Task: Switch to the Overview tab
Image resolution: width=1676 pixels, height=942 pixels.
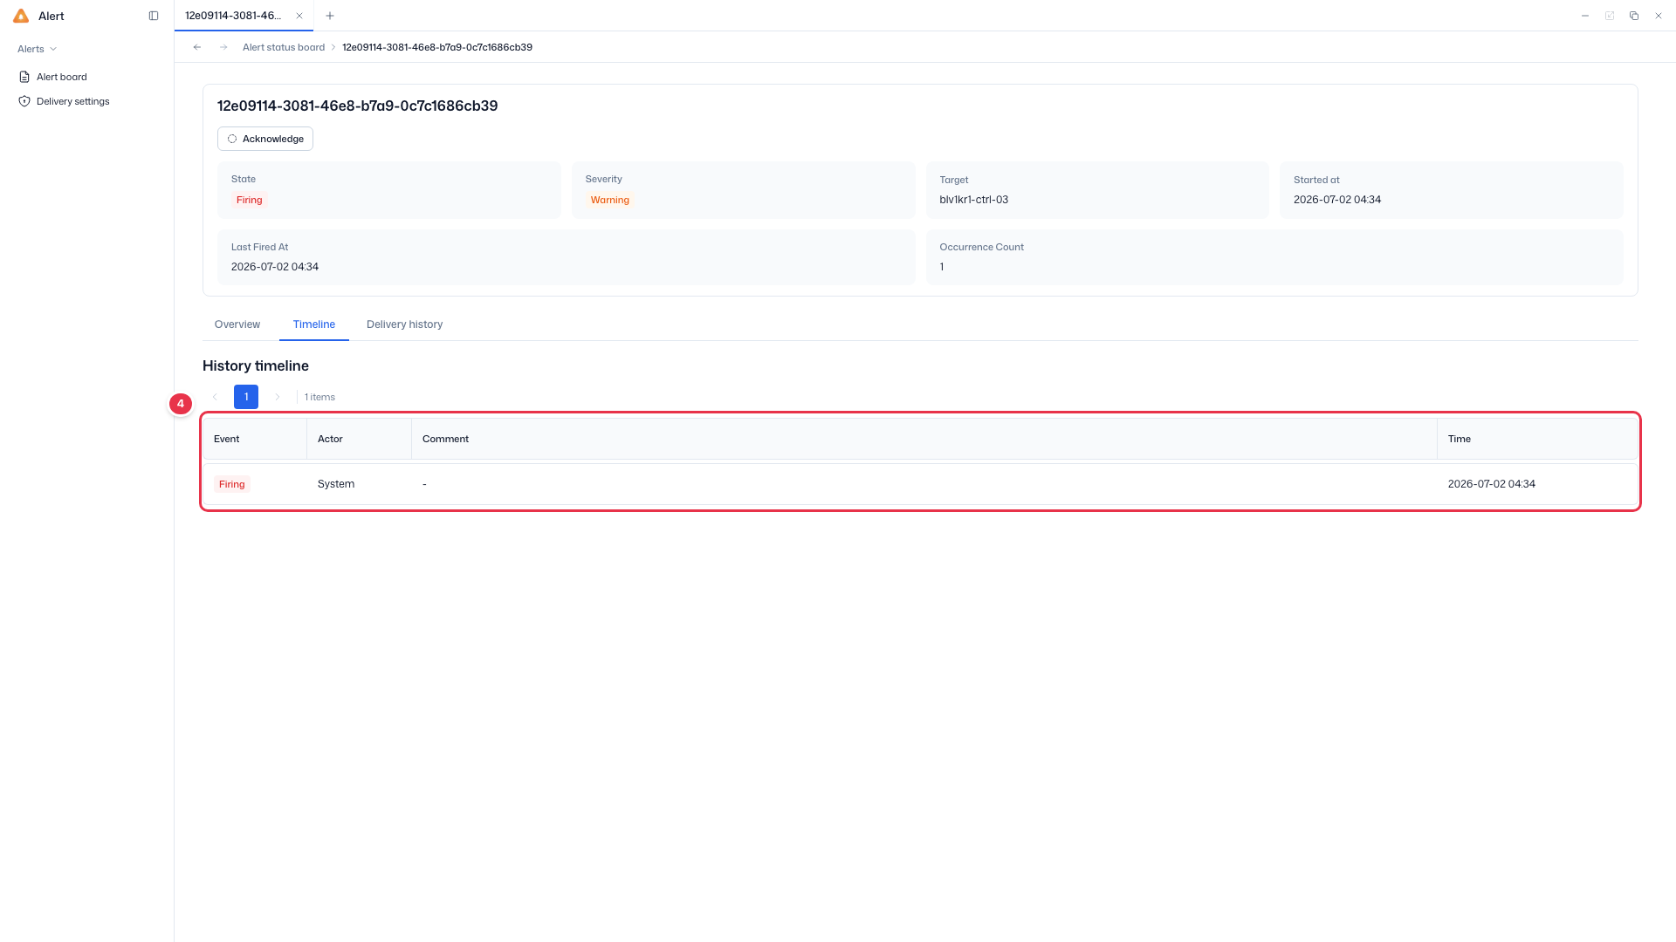Action: coord(237,324)
